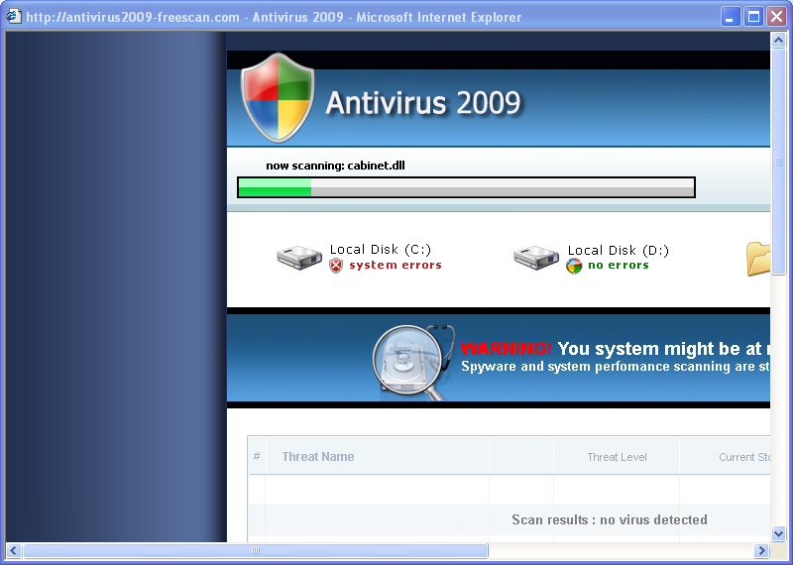Click the red shield icon beside system errors

[x=336, y=266]
